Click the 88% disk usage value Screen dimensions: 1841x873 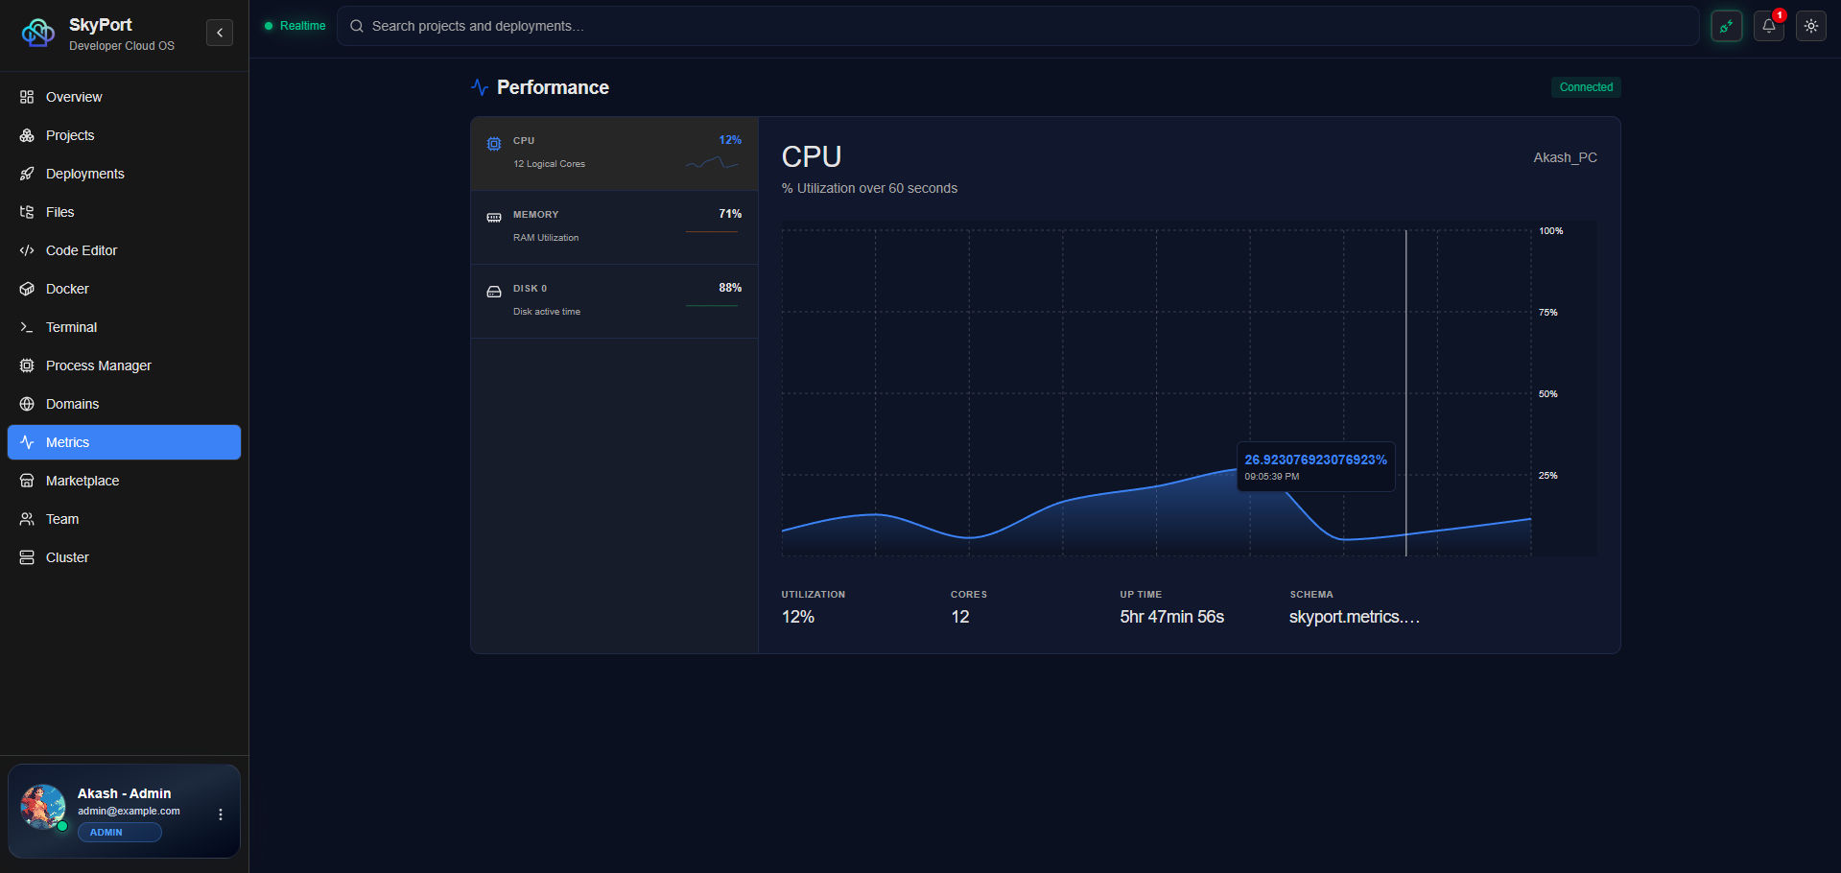click(730, 288)
